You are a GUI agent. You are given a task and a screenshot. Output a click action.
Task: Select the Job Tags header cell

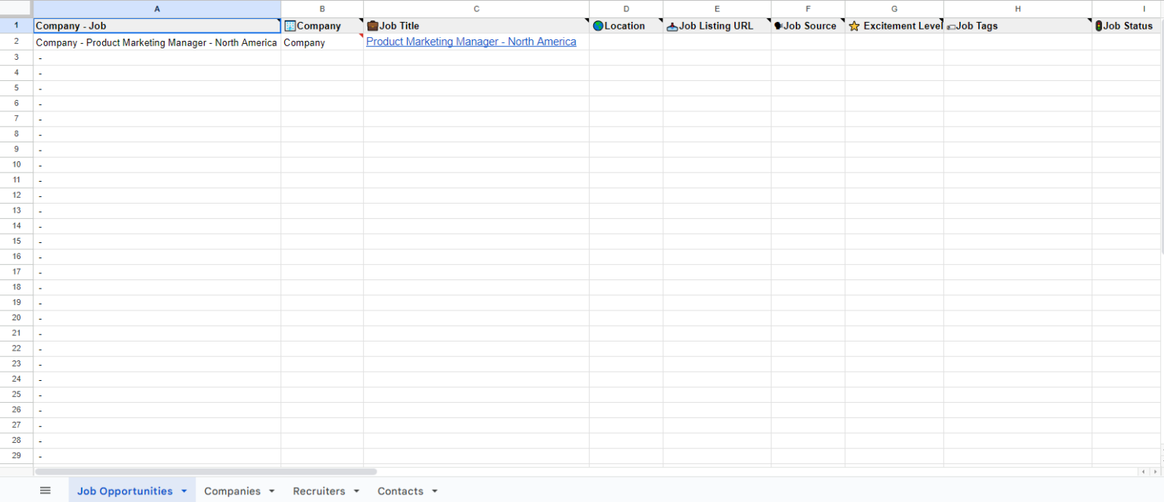[x=1018, y=26]
